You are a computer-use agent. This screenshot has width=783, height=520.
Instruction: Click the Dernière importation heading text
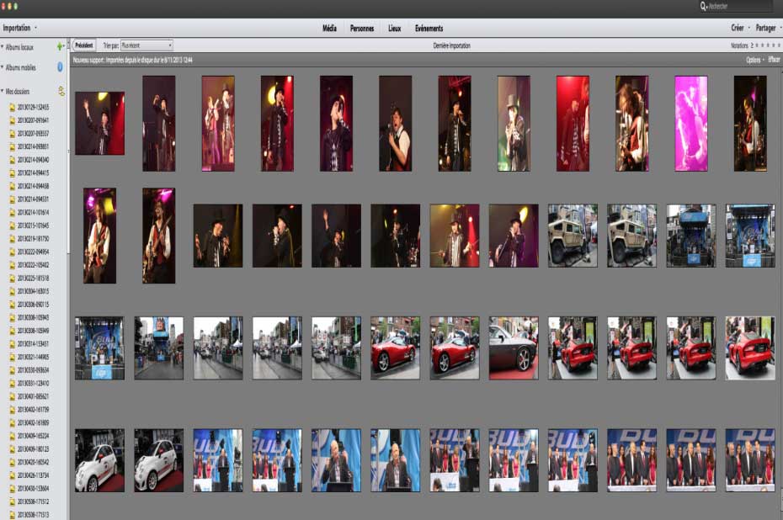pos(451,45)
